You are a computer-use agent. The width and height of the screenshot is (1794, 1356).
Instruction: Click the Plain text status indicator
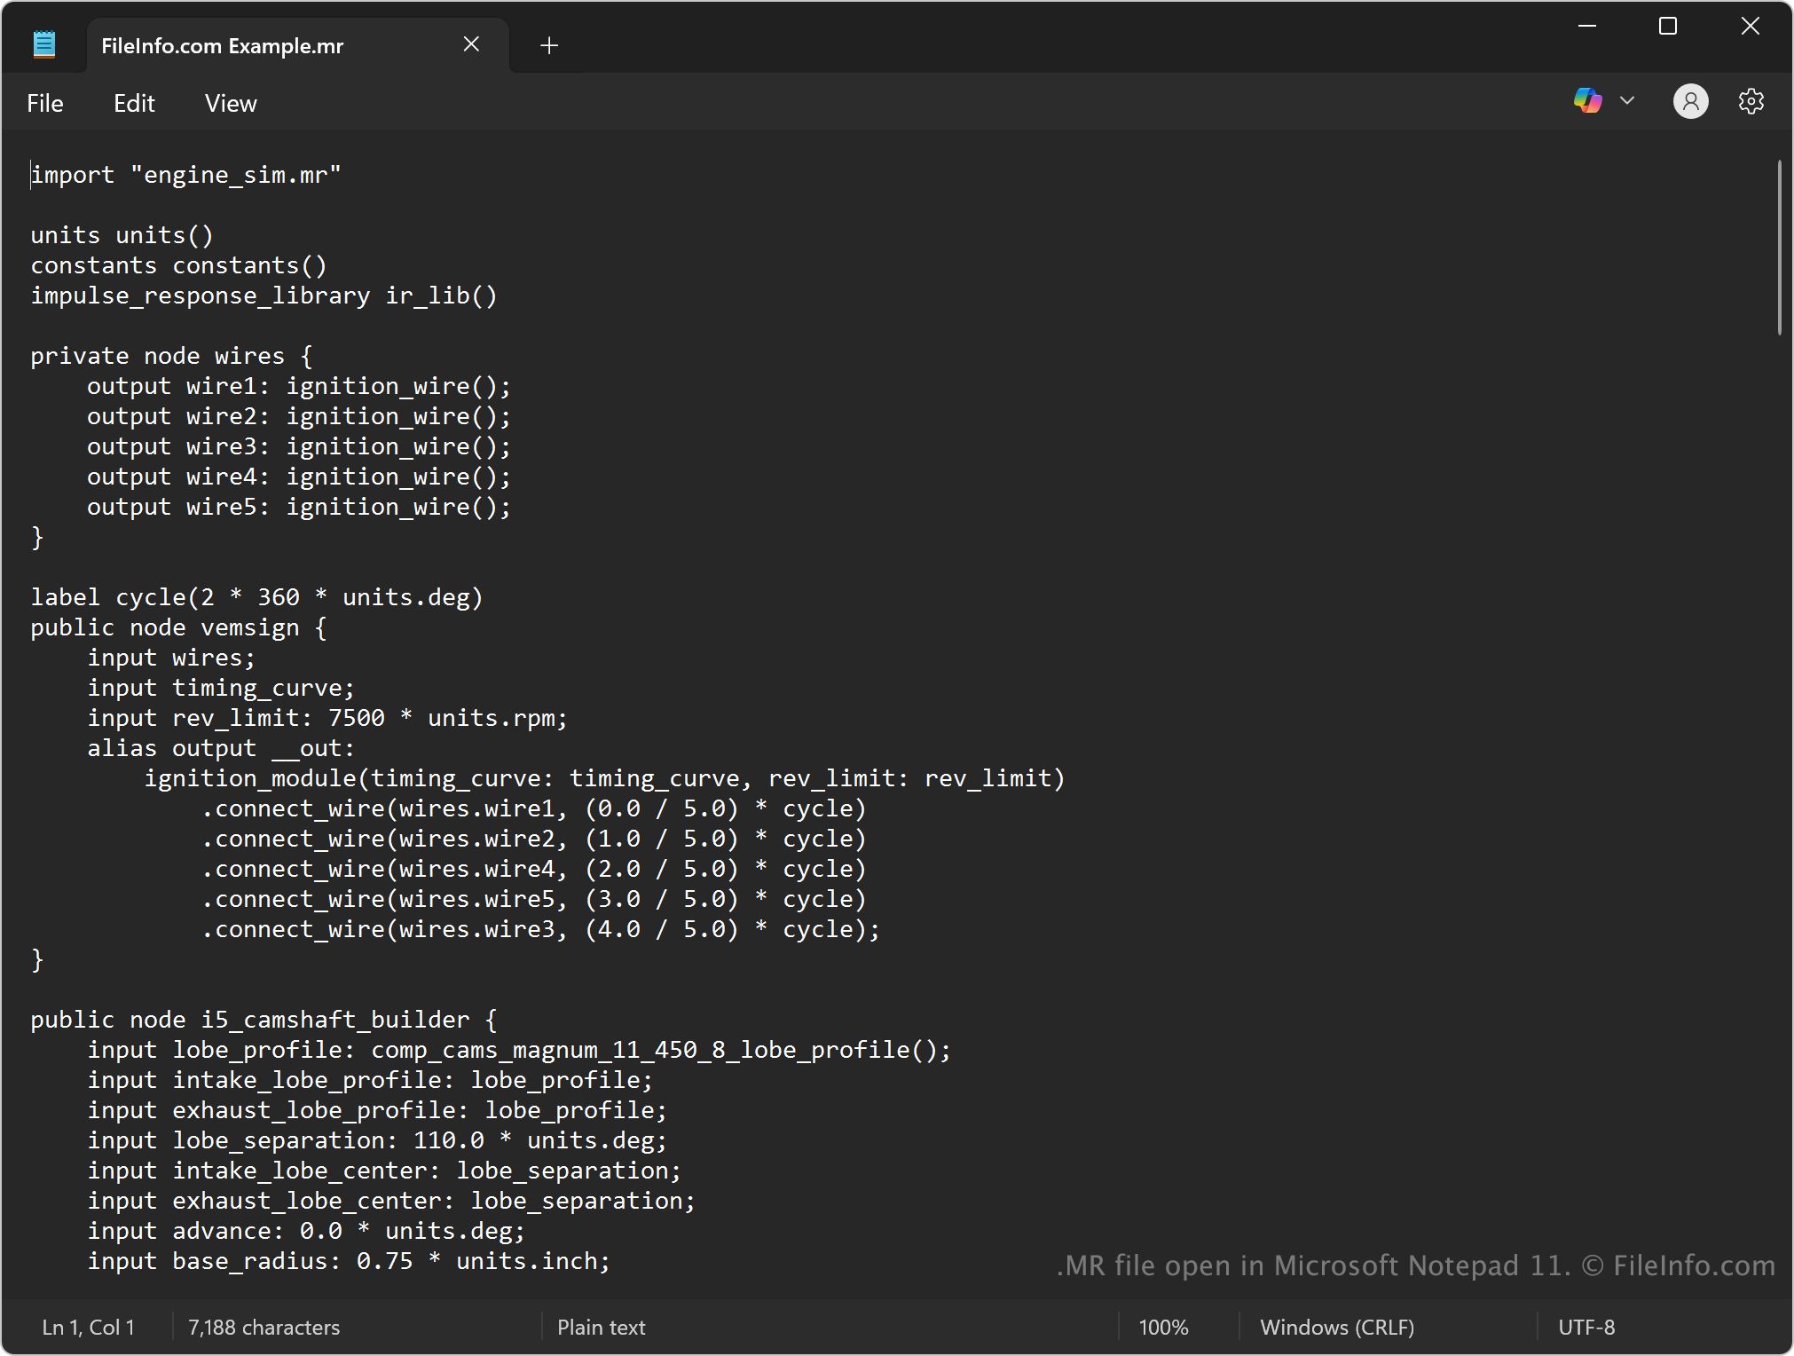coord(601,1327)
